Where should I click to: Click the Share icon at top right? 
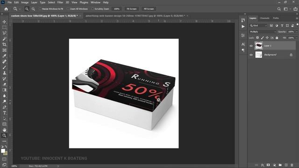point(295,9)
